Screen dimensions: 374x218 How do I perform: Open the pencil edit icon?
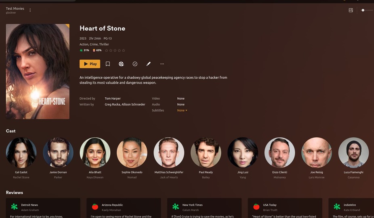coord(148,64)
